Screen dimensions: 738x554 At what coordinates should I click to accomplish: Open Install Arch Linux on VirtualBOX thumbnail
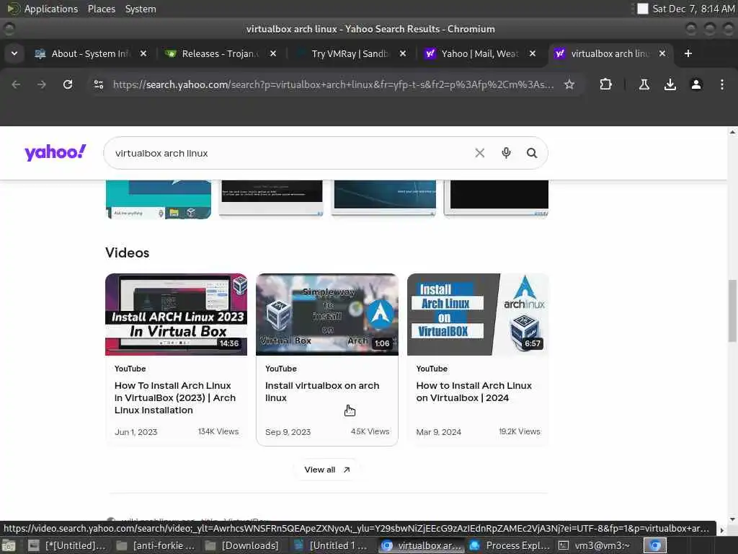click(x=478, y=315)
